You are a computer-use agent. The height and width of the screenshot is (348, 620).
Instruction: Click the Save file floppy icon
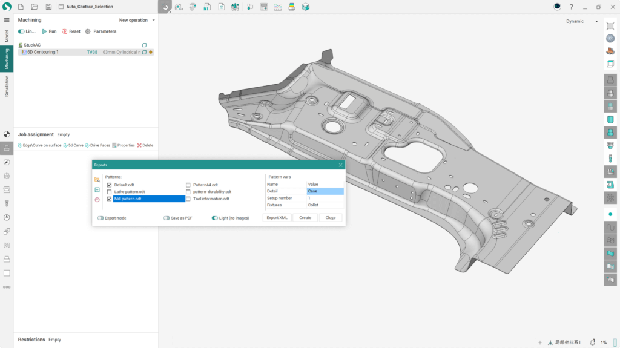click(48, 7)
